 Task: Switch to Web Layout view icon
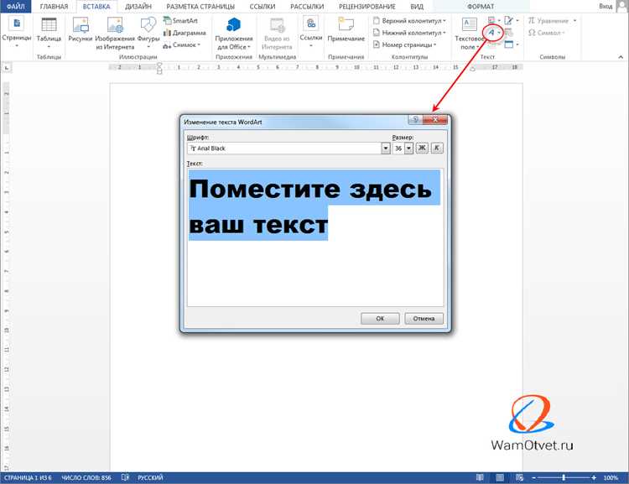click(520, 477)
